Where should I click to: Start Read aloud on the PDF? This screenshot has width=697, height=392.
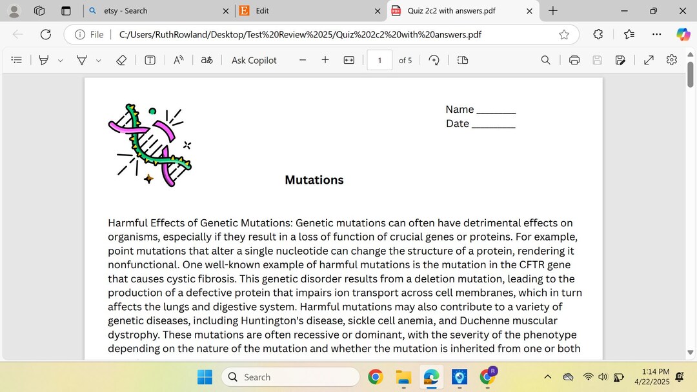point(178,60)
